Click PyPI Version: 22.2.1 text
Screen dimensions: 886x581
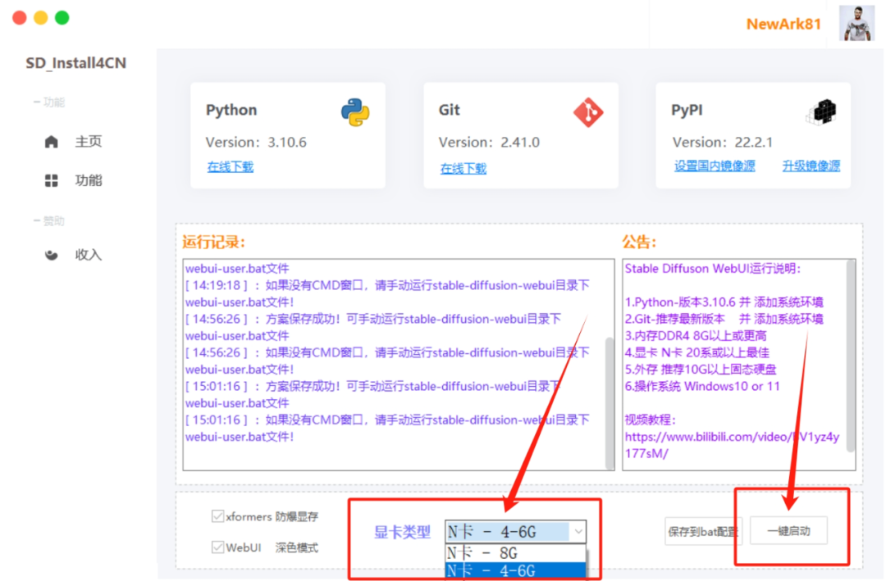pos(722,143)
